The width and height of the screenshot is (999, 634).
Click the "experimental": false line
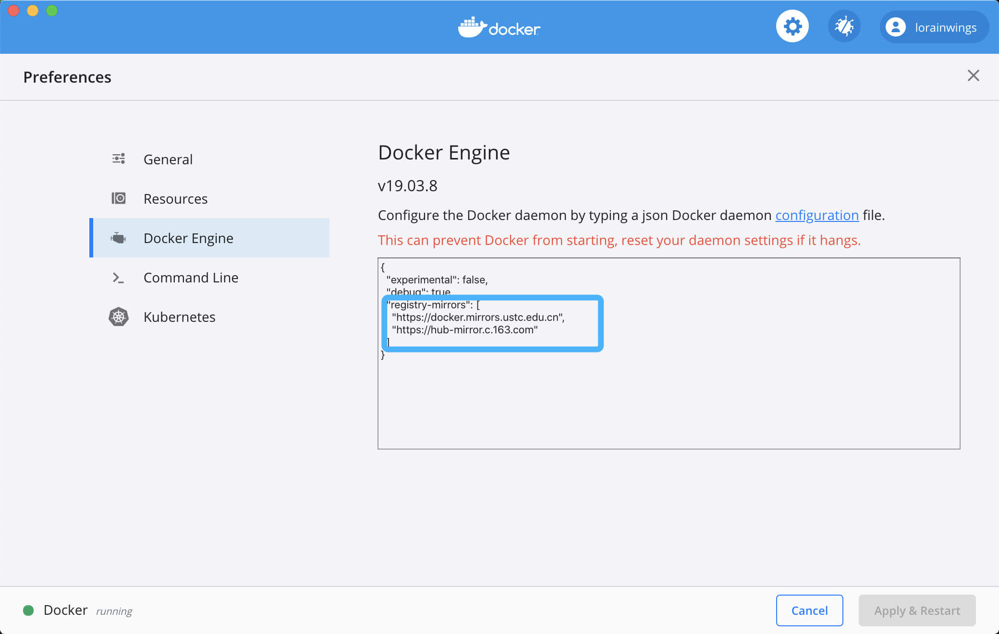(x=437, y=280)
